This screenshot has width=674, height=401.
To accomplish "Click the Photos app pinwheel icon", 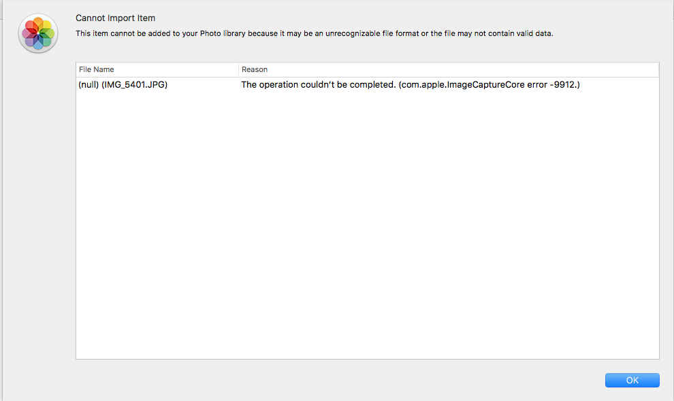I will pyautogui.click(x=38, y=33).
